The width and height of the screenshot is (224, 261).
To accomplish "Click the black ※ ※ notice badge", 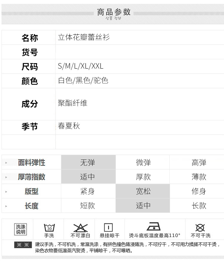I will click(23, 245).
